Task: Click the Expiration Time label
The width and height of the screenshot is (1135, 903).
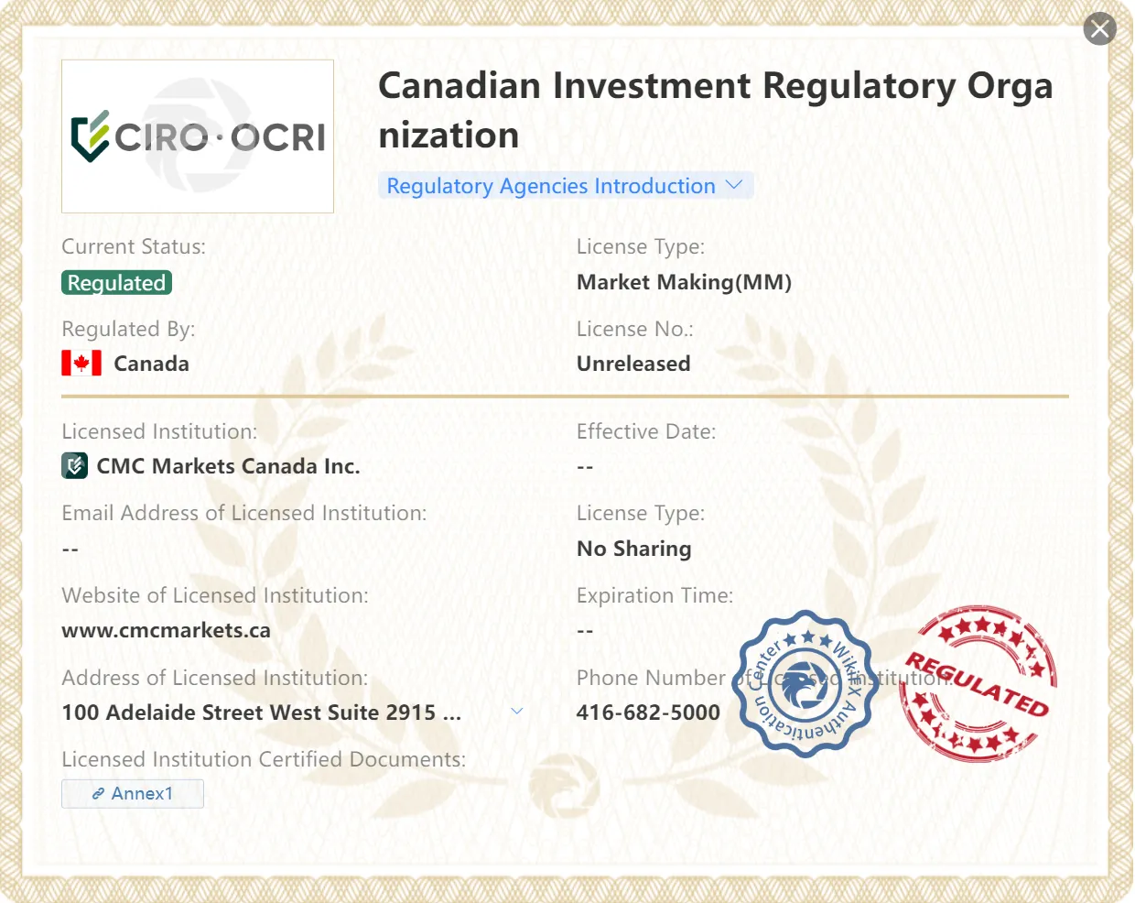Action: point(654,595)
